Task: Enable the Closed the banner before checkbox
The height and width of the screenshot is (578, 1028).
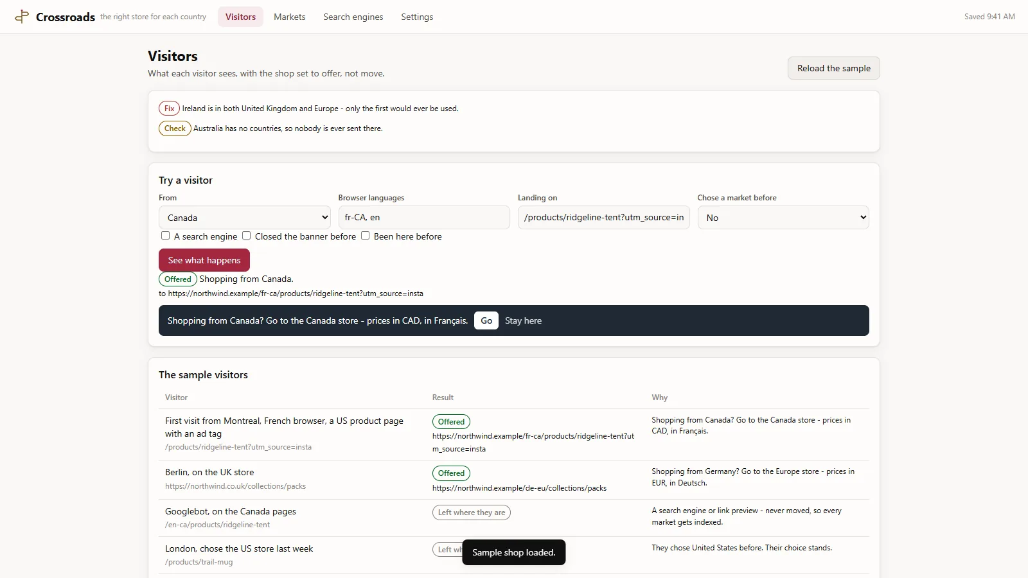Action: pyautogui.click(x=246, y=236)
